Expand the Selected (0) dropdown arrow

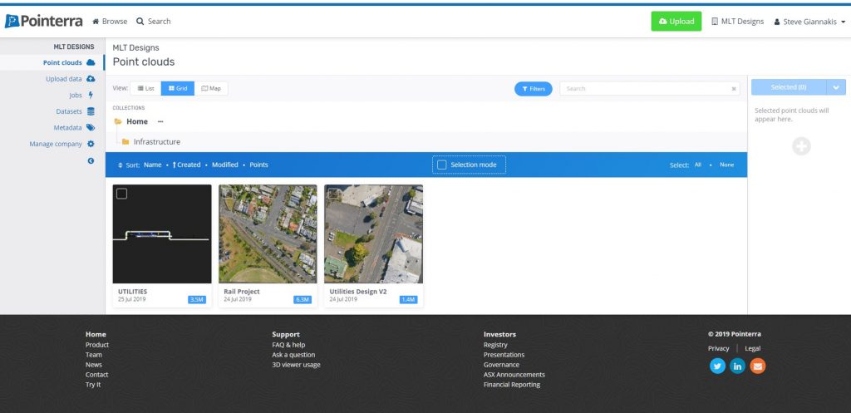[x=837, y=87]
